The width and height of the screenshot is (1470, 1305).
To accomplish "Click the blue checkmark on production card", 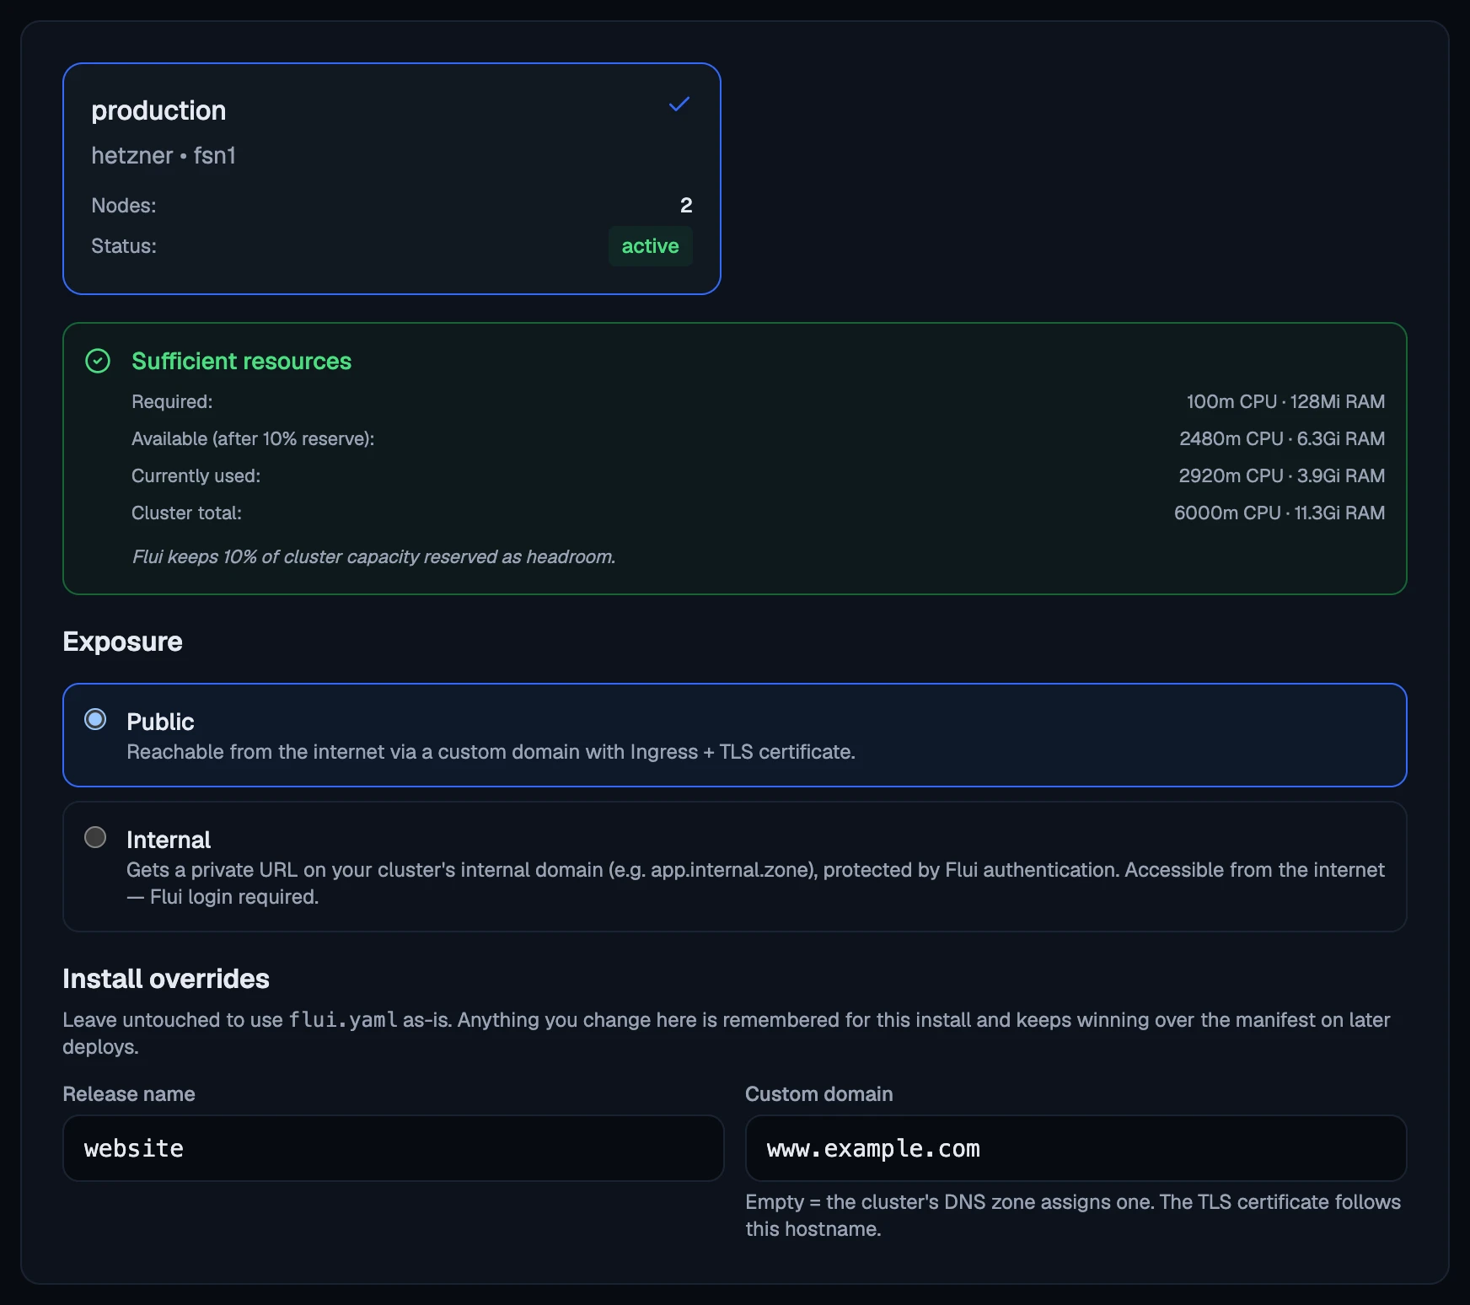I will coord(679,105).
